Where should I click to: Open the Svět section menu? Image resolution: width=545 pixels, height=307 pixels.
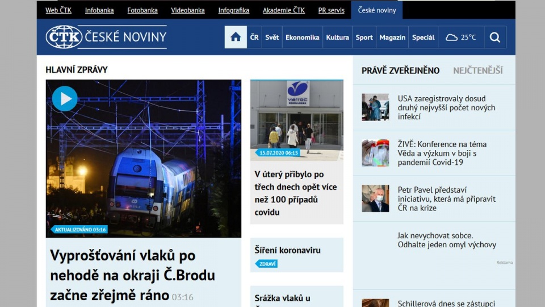[x=272, y=38]
